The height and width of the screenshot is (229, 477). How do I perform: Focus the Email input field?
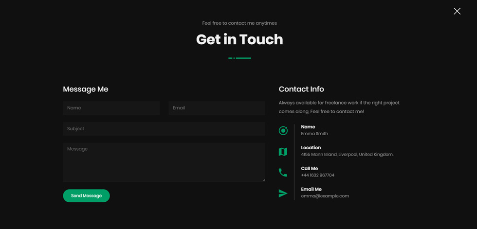[x=217, y=108]
